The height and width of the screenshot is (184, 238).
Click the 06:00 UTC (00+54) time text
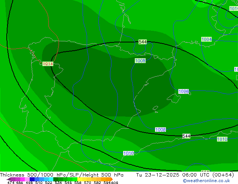pyautogui.click(x=208, y=175)
